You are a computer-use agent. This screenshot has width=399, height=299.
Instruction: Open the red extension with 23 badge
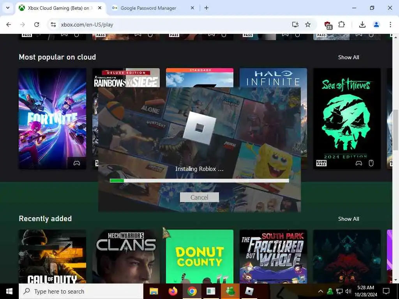(x=328, y=25)
